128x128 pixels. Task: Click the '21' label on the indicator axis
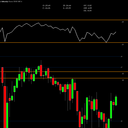click(123, 45)
